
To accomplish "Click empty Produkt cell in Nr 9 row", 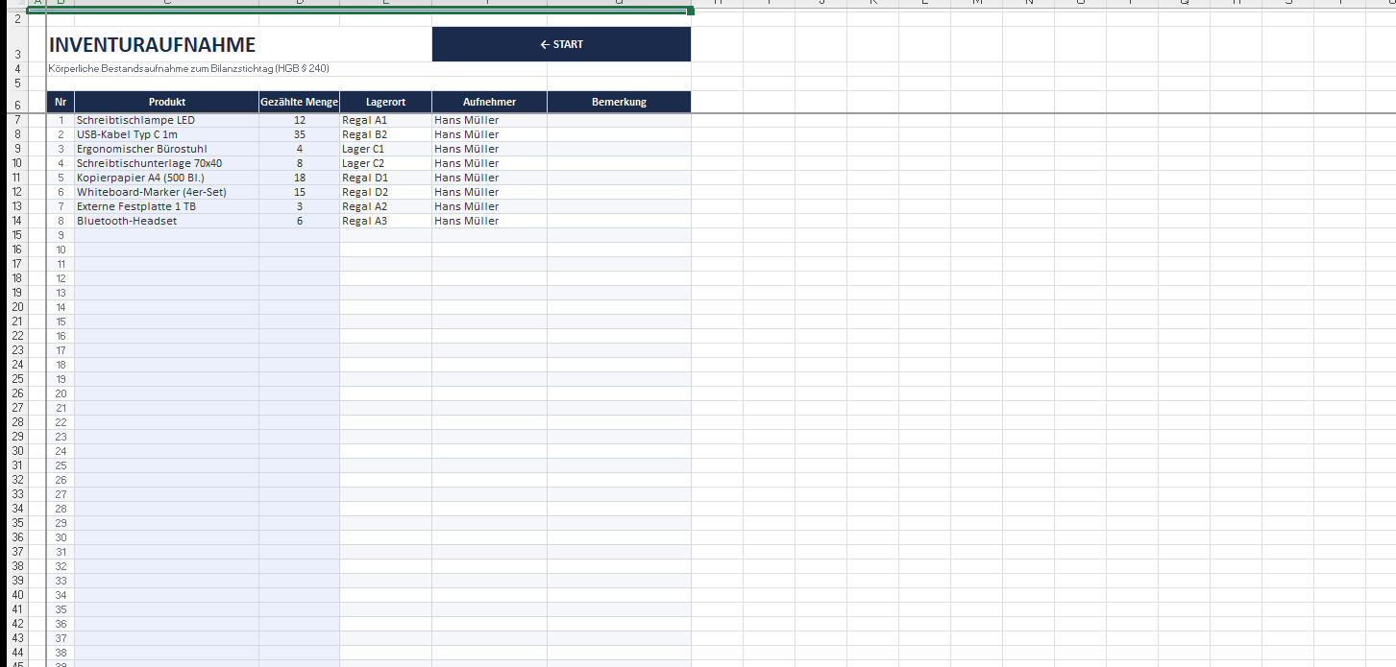I will [x=166, y=235].
